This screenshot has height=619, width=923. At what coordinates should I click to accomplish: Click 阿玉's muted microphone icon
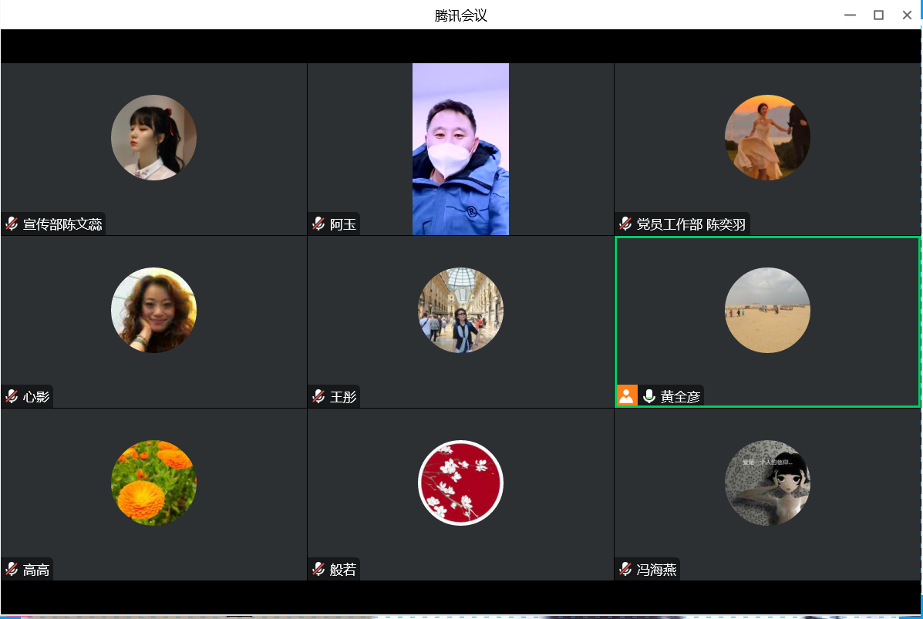click(x=318, y=224)
